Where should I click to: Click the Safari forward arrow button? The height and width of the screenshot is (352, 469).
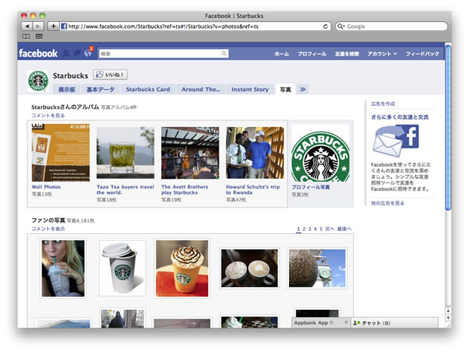tap(39, 26)
